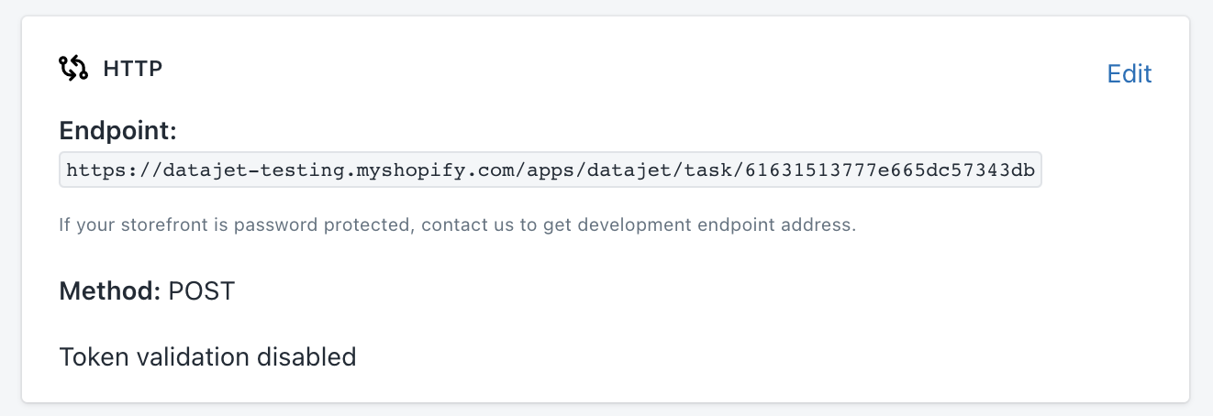Click the HTTP section heading
1213x416 pixels.
tap(132, 68)
